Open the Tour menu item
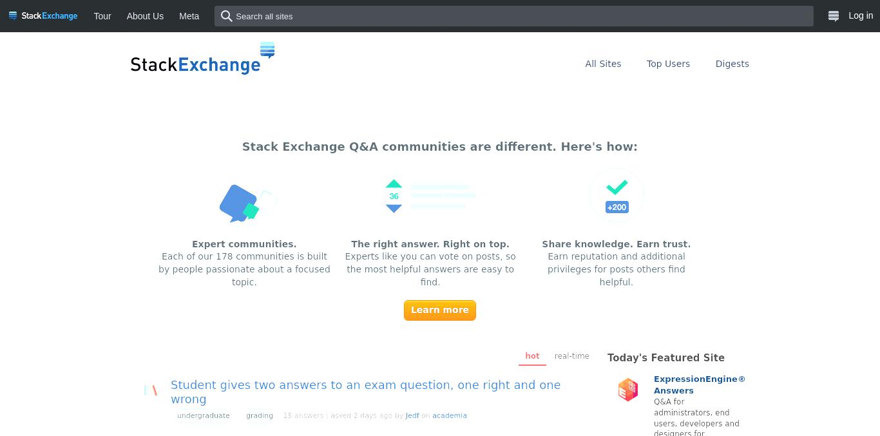 pos(102,16)
